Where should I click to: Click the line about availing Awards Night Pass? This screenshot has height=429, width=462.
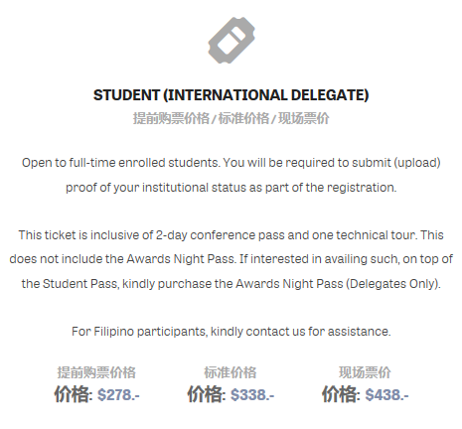coord(231,259)
